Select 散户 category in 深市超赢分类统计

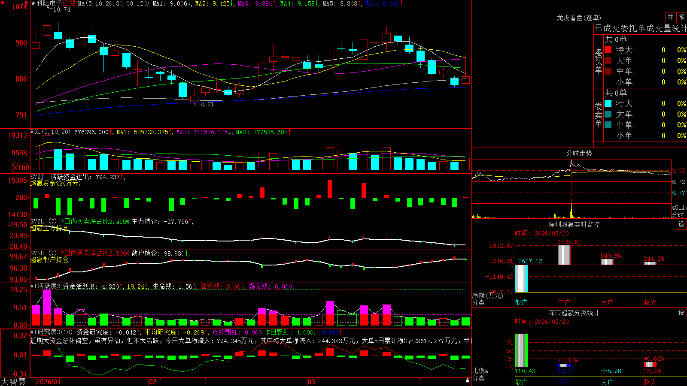(521, 382)
